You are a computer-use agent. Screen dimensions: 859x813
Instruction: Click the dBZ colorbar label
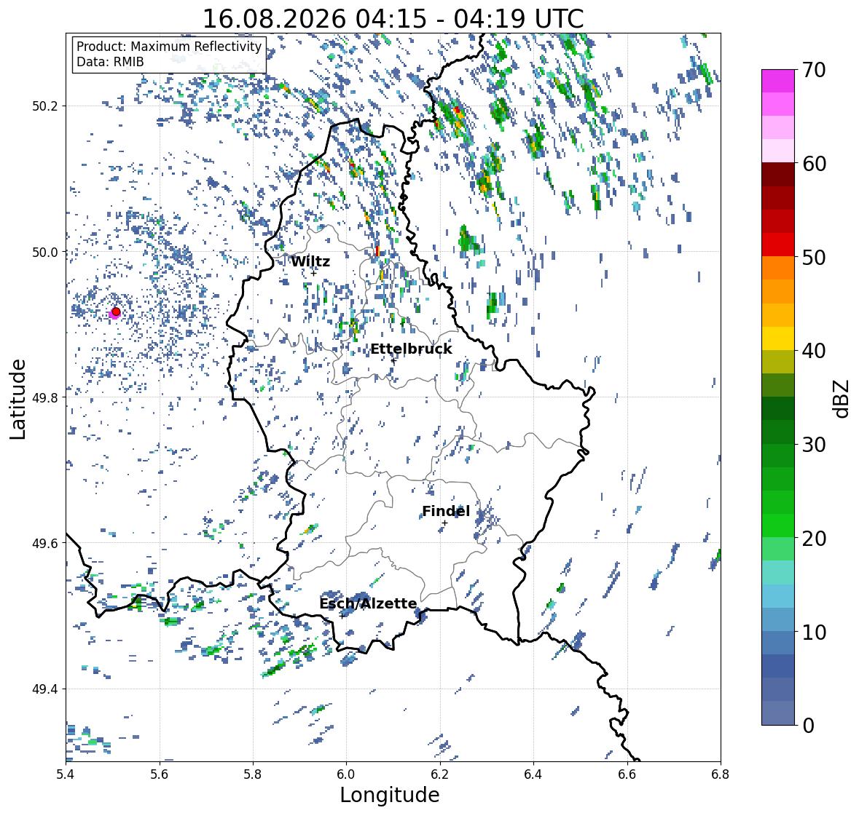pyautogui.click(x=842, y=398)
